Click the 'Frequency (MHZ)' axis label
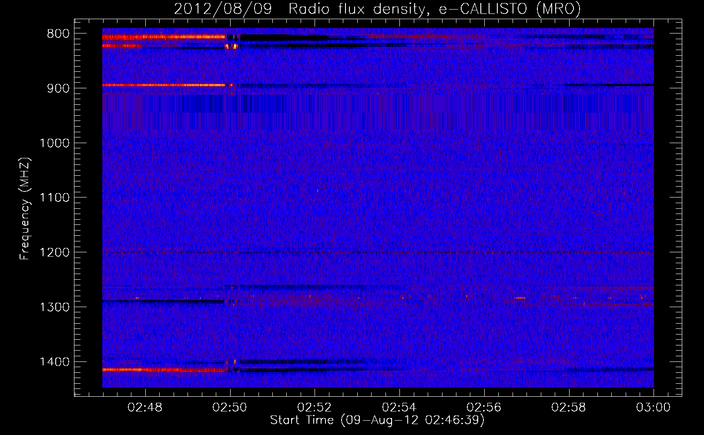Viewport: 704px width, 435px height. point(25,208)
